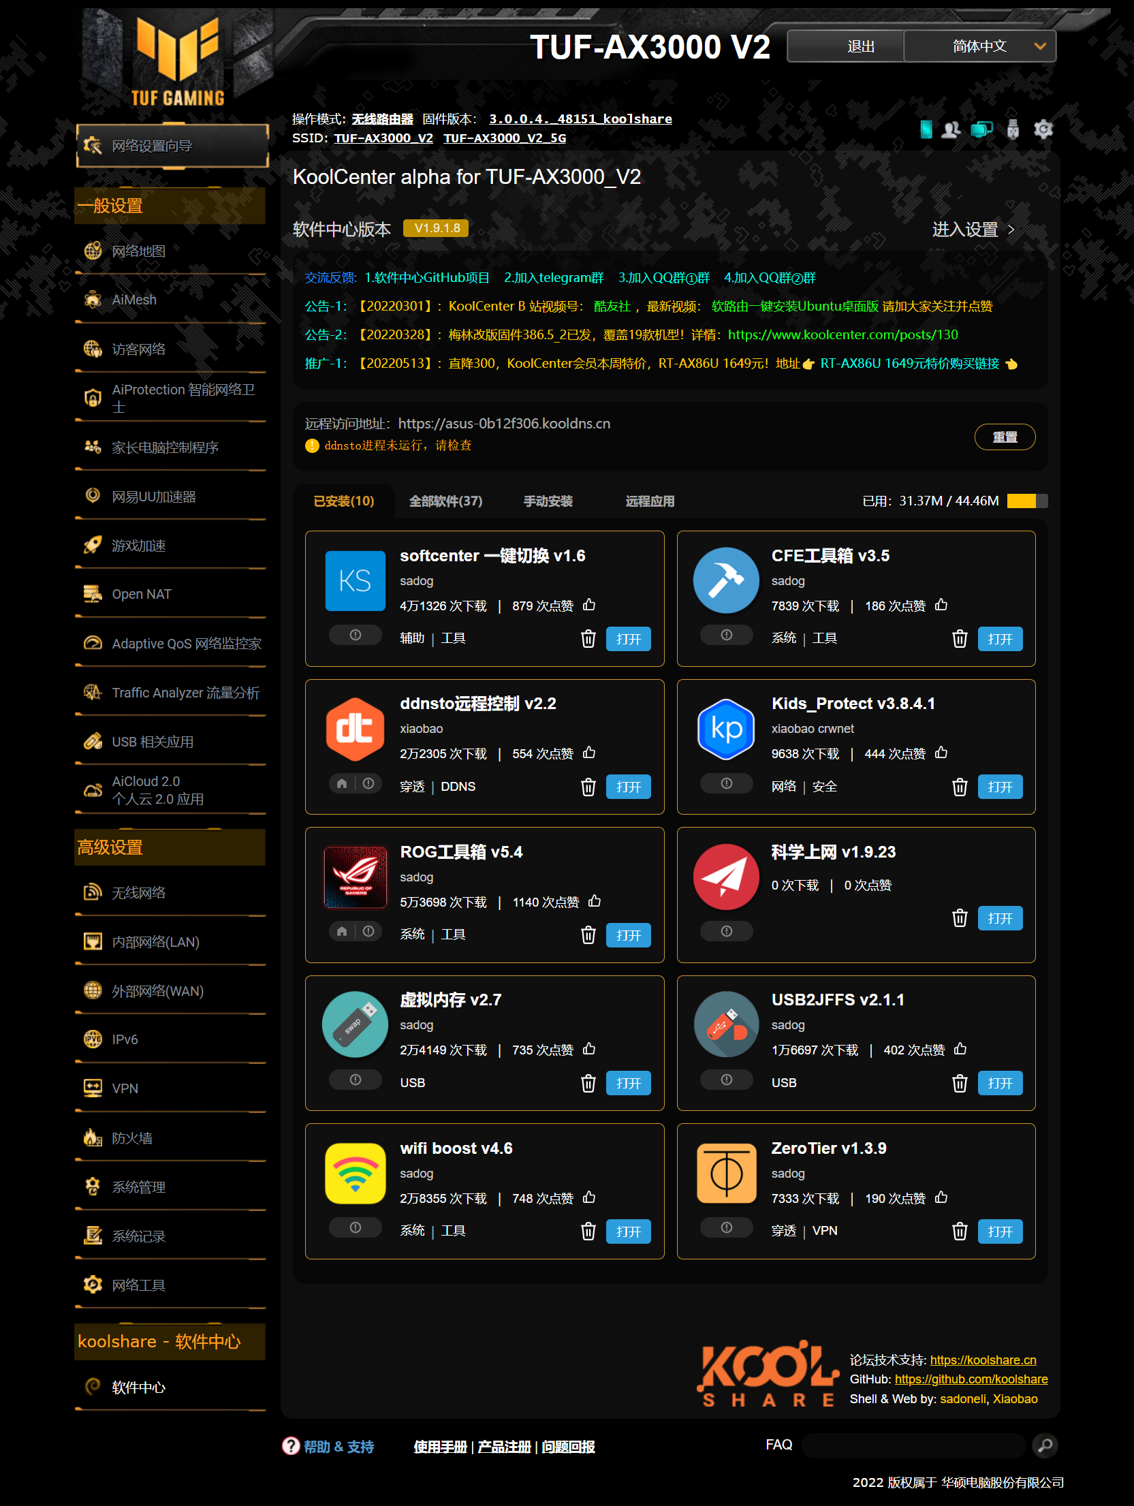Click the ddnsto orange app icon
1134x1506 pixels.
pos(355,730)
